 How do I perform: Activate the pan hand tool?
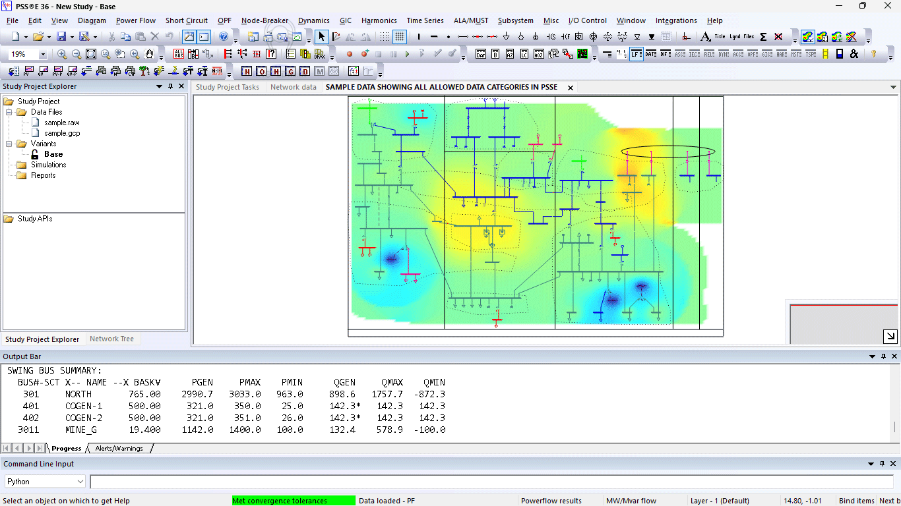pos(149,54)
